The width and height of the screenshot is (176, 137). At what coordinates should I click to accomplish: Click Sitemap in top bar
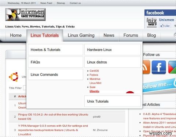(61, 3)
